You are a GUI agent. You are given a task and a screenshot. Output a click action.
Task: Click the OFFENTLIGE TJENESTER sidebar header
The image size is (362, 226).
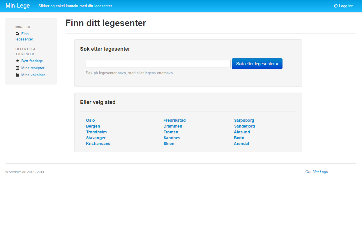(26, 52)
